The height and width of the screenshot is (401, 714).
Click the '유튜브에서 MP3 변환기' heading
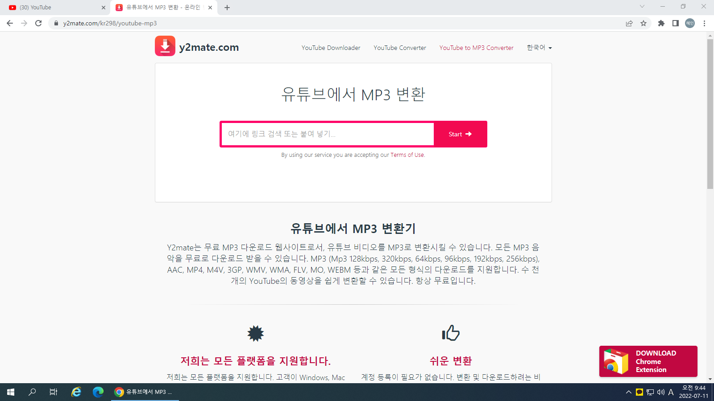[353, 229]
